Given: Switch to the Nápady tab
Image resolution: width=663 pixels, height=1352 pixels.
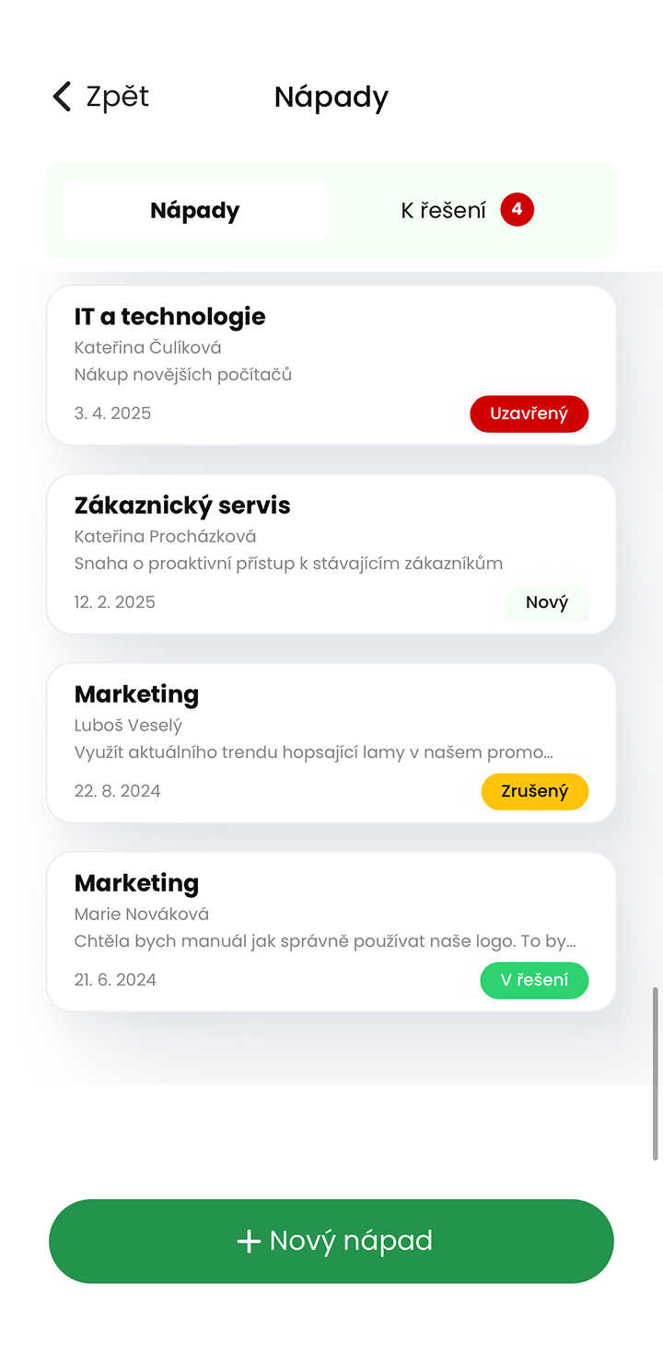Looking at the screenshot, I should tap(195, 211).
